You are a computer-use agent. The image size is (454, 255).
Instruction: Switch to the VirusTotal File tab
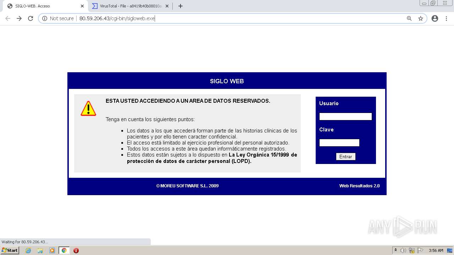[130, 6]
